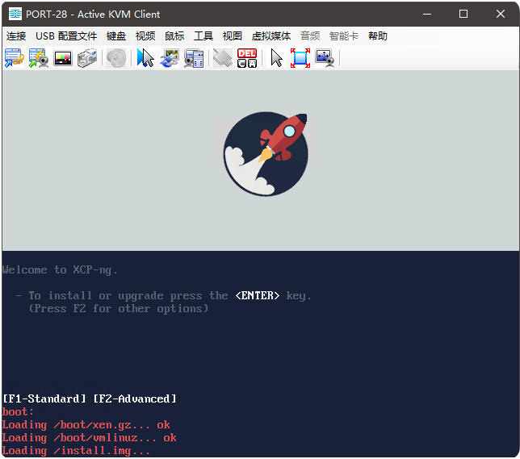Click the disabled smart card reader icon
This screenshot has height=459, width=520.
click(x=223, y=58)
